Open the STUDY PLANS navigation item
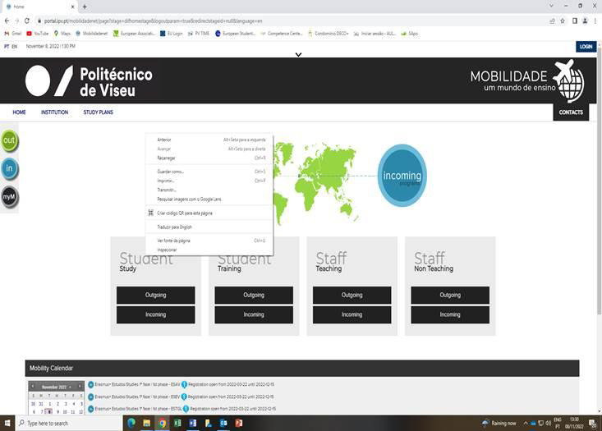The height and width of the screenshot is (431, 602). coord(98,112)
